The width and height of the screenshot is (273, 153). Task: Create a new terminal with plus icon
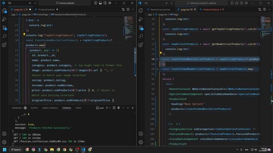coord(107,108)
